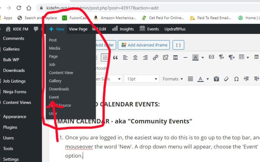Open Bulk WP in the sidebar
Screen dimensions: 260x162
(11, 60)
